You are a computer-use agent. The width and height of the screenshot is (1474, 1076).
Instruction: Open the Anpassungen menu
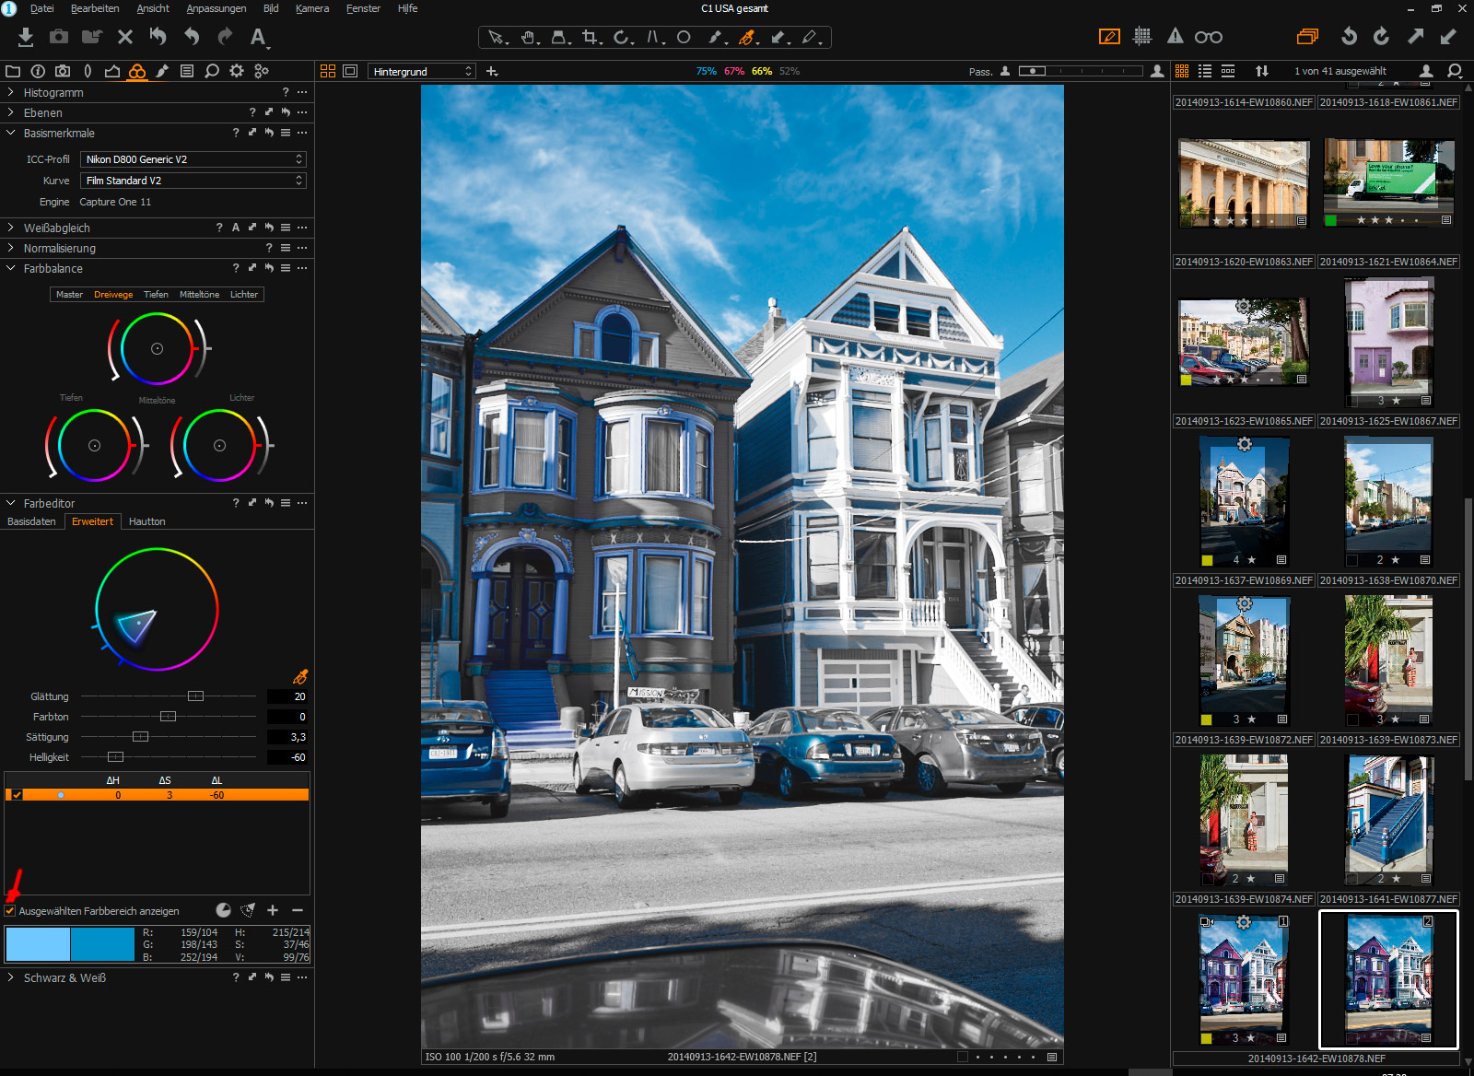(x=216, y=8)
